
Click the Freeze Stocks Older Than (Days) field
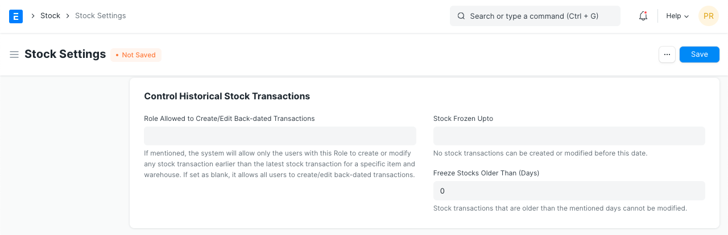click(569, 191)
